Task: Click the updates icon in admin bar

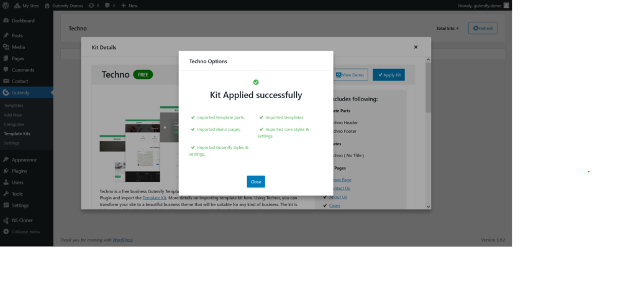Action: [94, 6]
